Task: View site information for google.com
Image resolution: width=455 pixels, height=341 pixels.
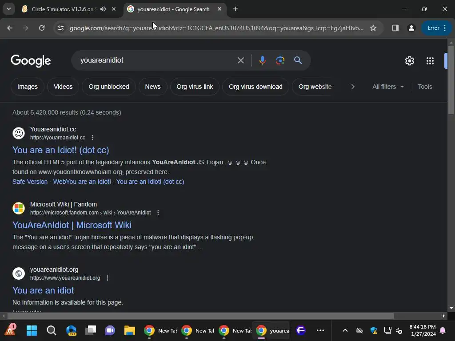Action: click(x=60, y=28)
